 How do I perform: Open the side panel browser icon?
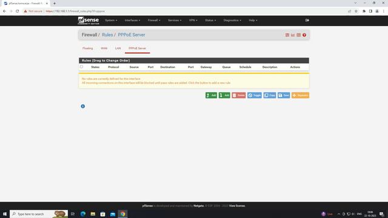(x=370, y=11)
